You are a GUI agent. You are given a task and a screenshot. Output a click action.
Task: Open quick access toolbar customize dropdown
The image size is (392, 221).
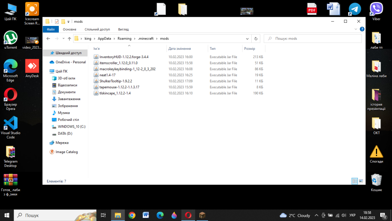tap(69, 22)
